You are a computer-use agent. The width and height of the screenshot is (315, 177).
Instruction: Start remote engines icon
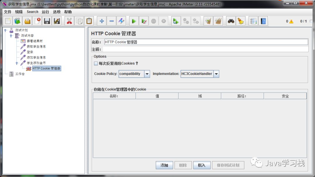point(176,21)
